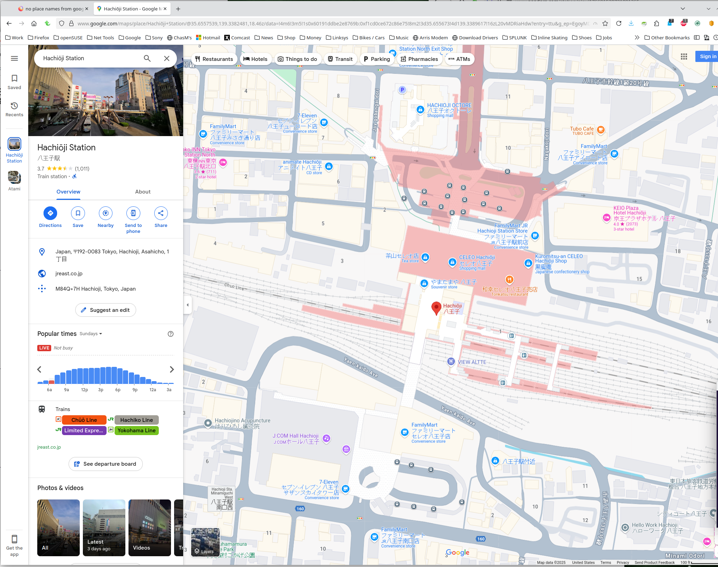The width and height of the screenshot is (718, 567).
Task: Click the VIEW ALTTE marker
Action: tap(451, 361)
